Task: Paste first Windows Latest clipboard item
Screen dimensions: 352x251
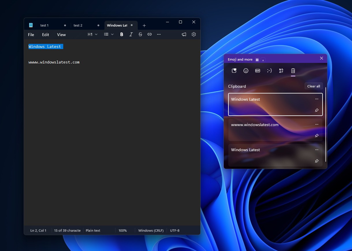Action: [275, 104]
